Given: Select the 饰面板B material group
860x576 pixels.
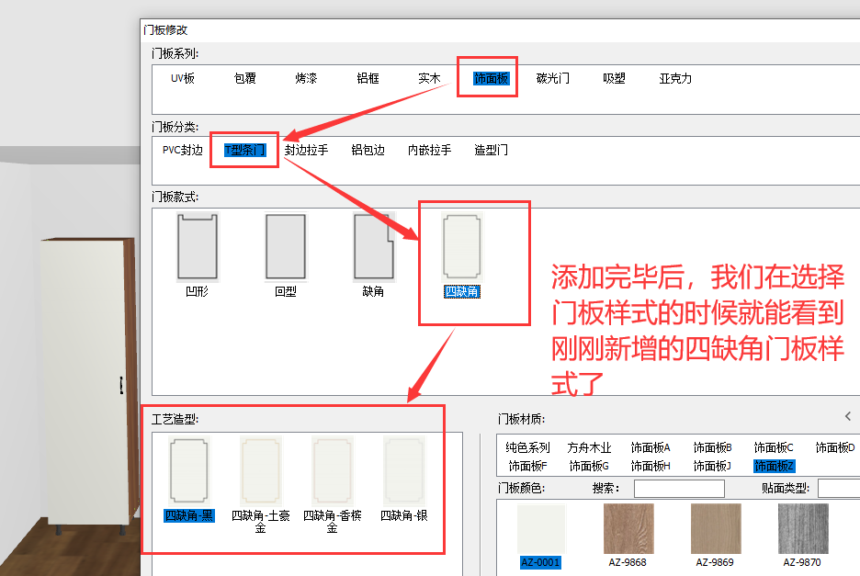Looking at the screenshot, I should pos(712,447).
